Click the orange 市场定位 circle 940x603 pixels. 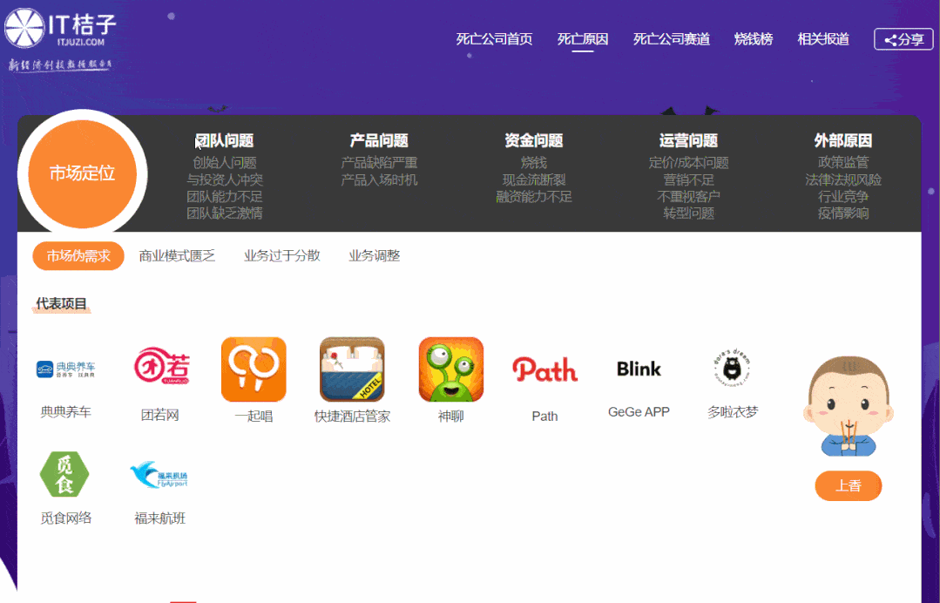pos(82,173)
